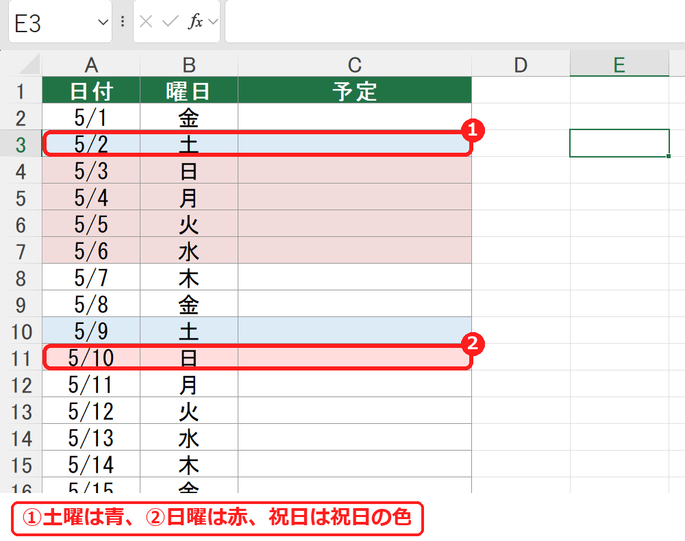Select row 11 header
Image resolution: width=685 pixels, height=541 pixels.
(21, 358)
